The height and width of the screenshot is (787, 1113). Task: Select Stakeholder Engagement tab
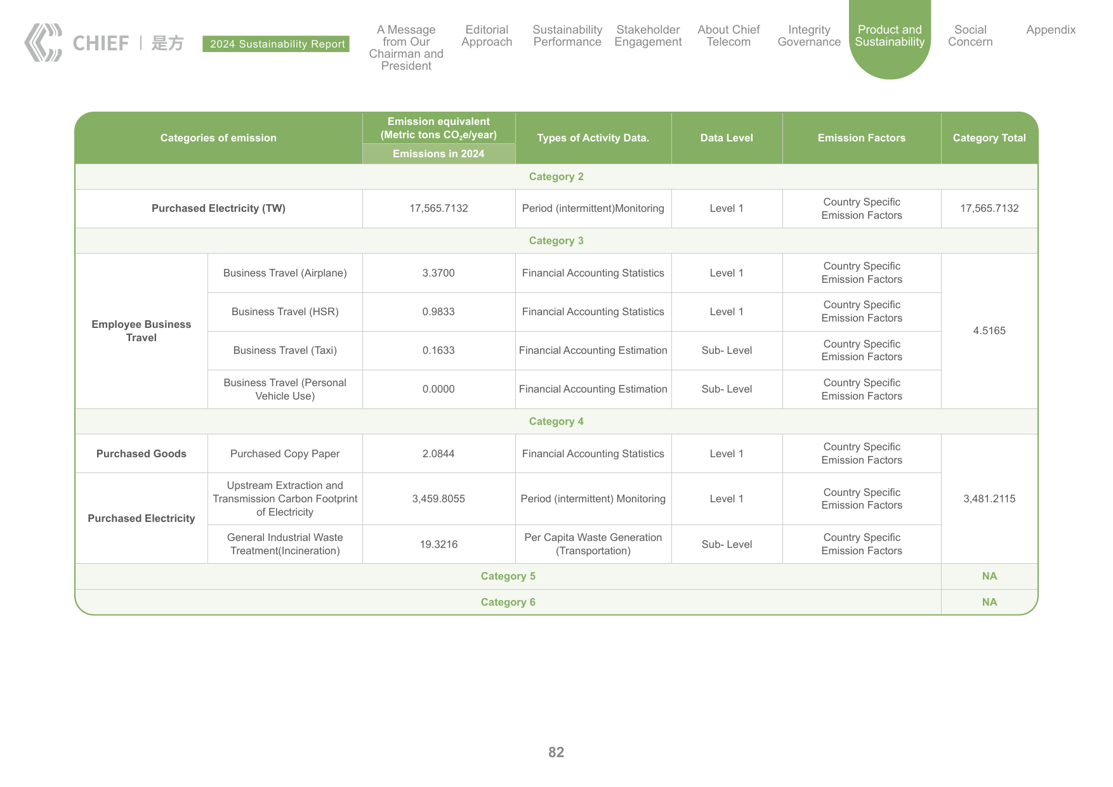pos(648,36)
